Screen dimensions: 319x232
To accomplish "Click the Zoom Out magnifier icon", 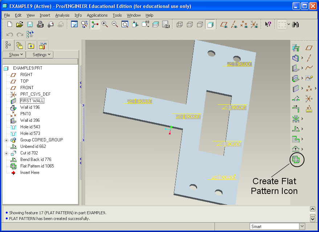I will (x=115, y=24).
